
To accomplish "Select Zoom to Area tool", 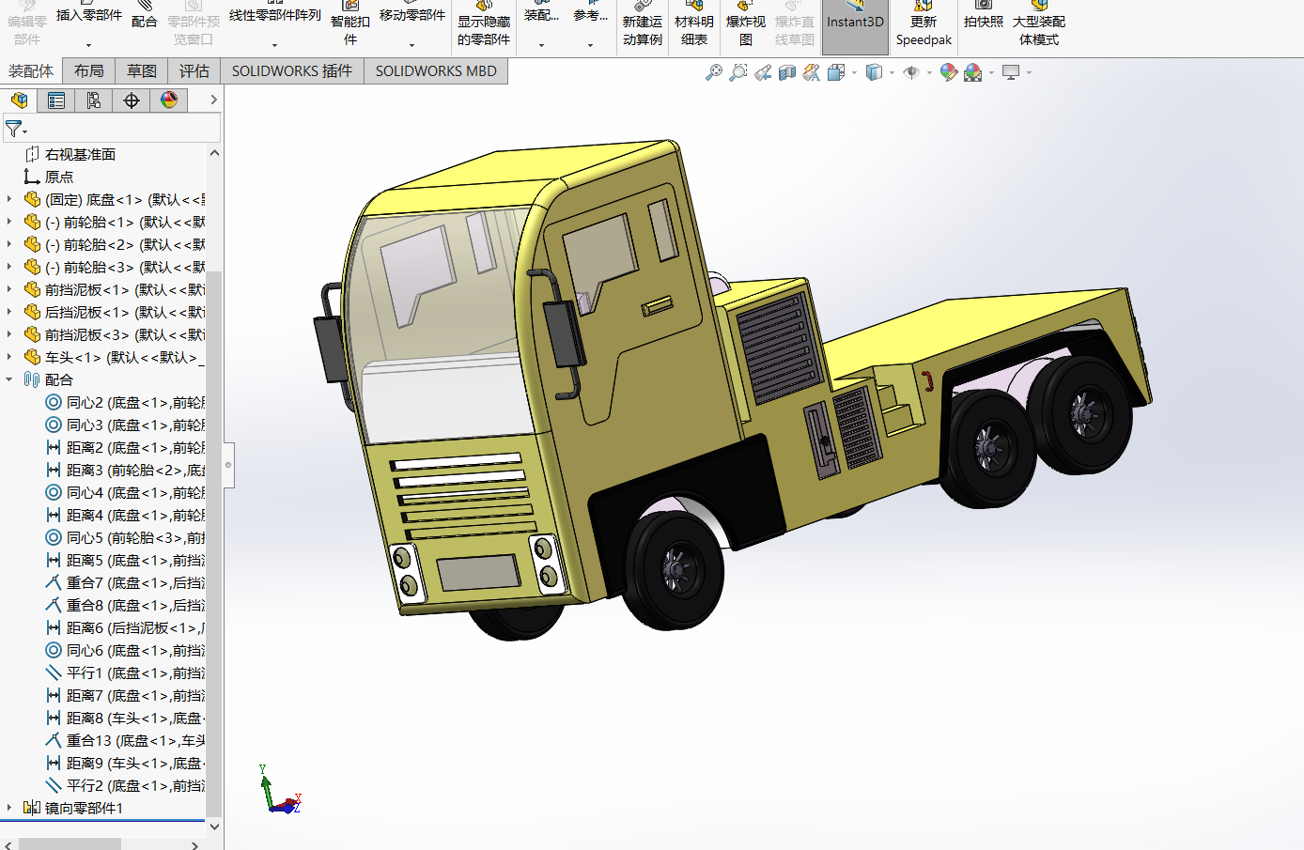I will point(738,72).
